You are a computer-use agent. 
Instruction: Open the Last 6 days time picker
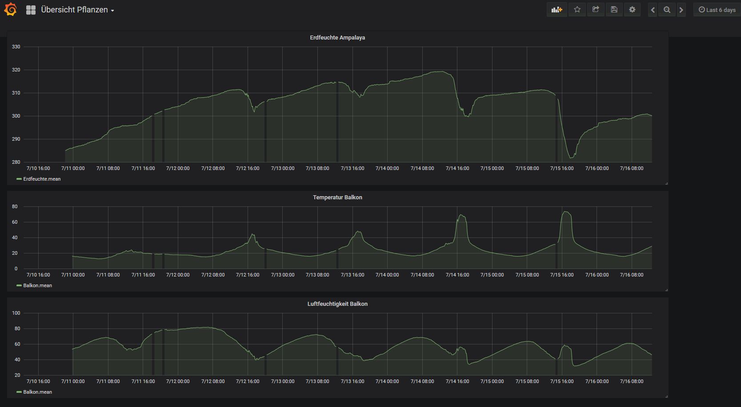tap(717, 10)
